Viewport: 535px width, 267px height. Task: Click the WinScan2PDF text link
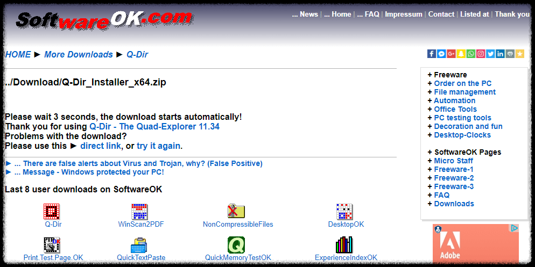(141, 225)
